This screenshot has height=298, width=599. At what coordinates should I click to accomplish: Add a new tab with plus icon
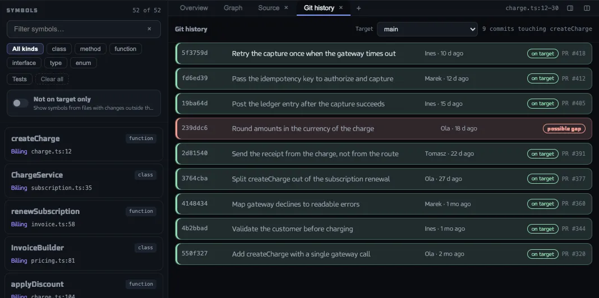(358, 8)
